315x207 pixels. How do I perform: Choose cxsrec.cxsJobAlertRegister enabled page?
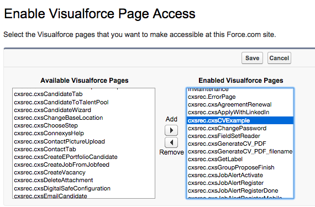point(240,183)
